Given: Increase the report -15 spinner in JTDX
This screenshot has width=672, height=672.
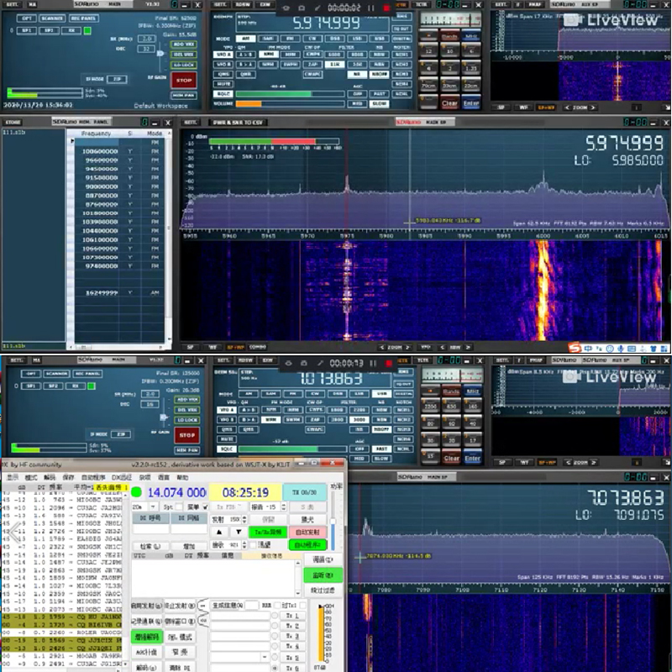Looking at the screenshot, I should click(x=283, y=505).
